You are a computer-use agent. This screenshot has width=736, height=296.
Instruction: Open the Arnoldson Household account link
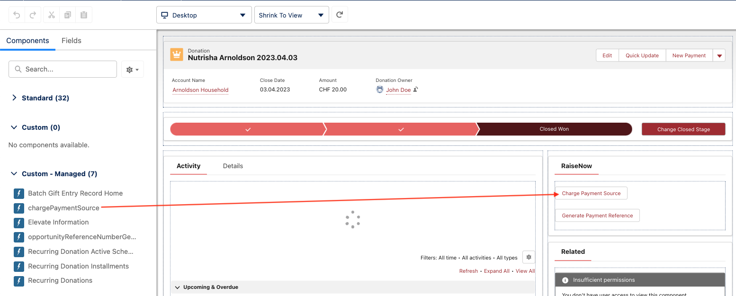[x=200, y=90]
